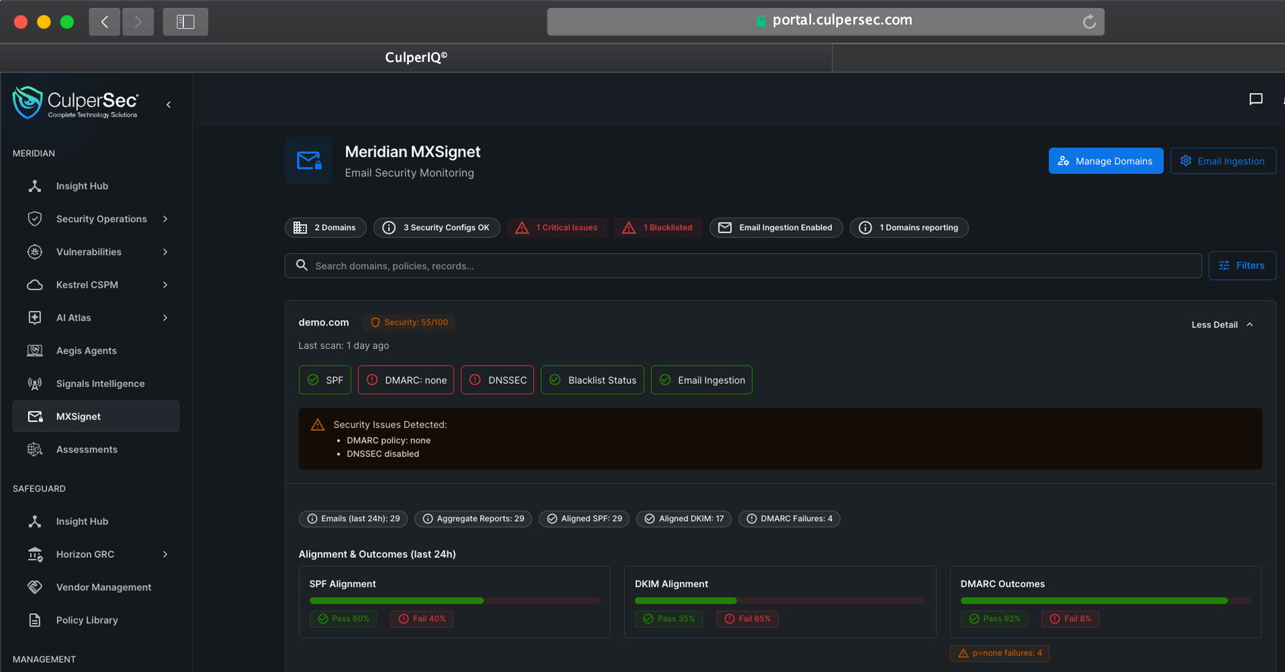
Task: Select the CulperIQ browser tab
Action: click(416, 58)
